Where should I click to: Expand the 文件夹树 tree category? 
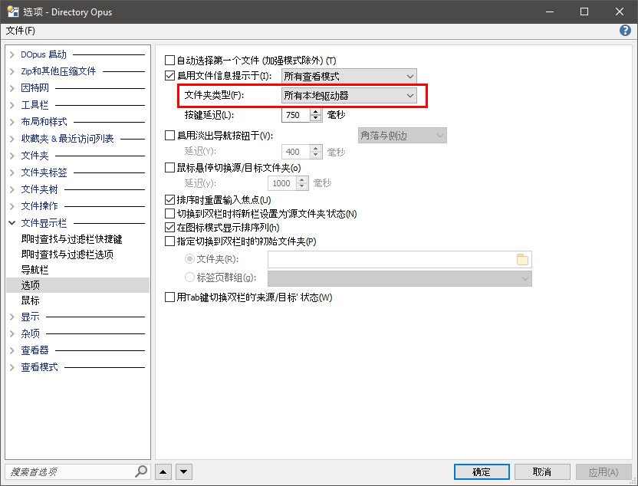12,189
